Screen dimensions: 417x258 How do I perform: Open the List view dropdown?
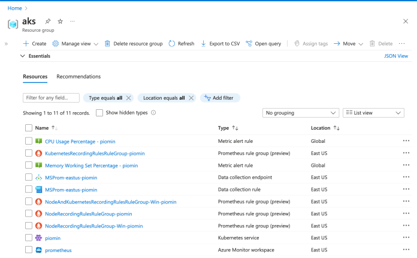click(x=373, y=113)
